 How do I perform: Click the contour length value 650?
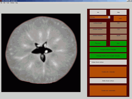click(118, 25)
